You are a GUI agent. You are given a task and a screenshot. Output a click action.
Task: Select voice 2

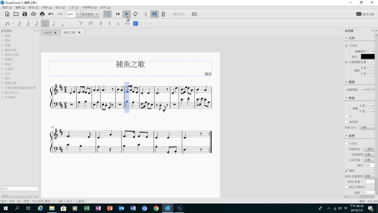(x=141, y=24)
